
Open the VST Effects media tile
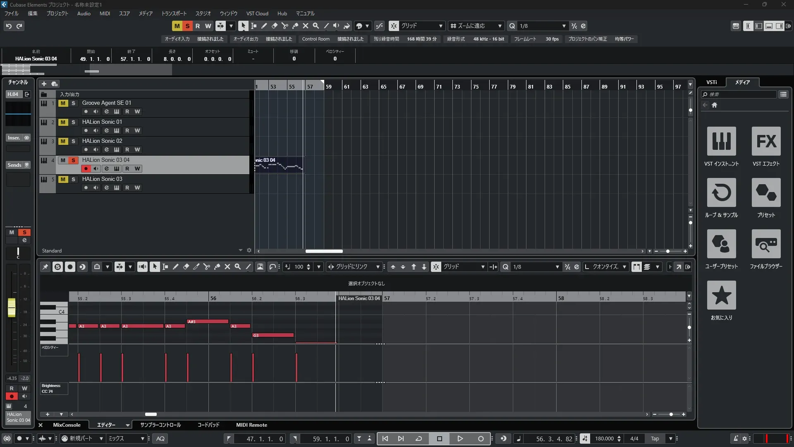(766, 142)
